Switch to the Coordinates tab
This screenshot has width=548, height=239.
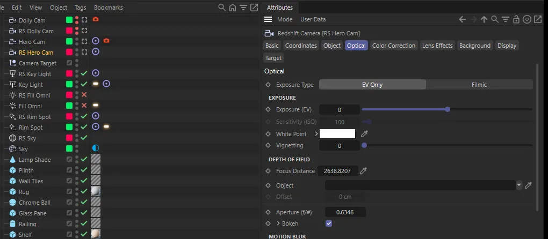coord(301,46)
